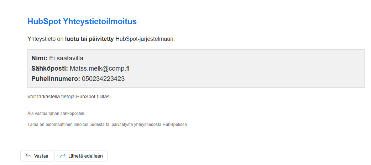The width and height of the screenshot is (371, 165).
Task: Click the bold 'luotu tai päivitetty' text
Action: tap(89, 39)
